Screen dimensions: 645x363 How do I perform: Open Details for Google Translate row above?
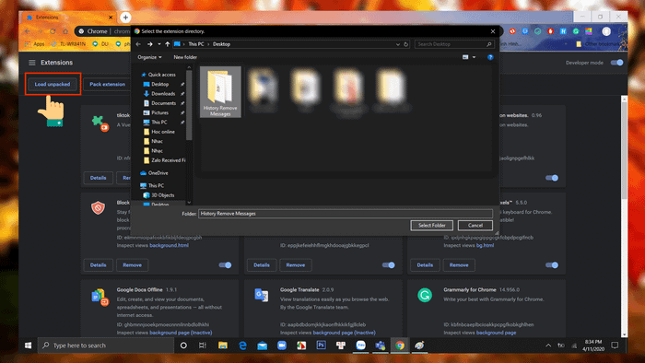click(x=261, y=265)
